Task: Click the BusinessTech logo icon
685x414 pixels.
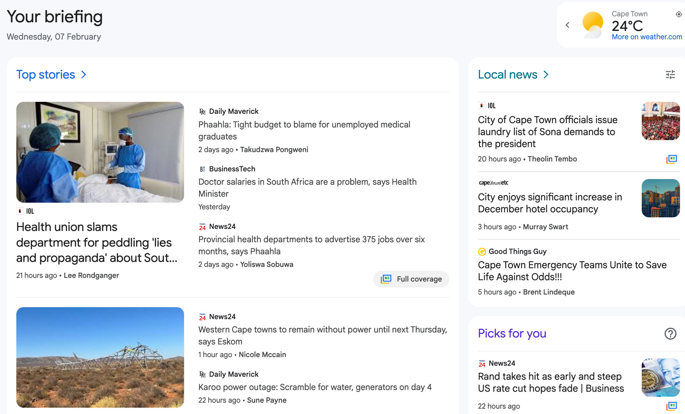Action: [x=202, y=169]
